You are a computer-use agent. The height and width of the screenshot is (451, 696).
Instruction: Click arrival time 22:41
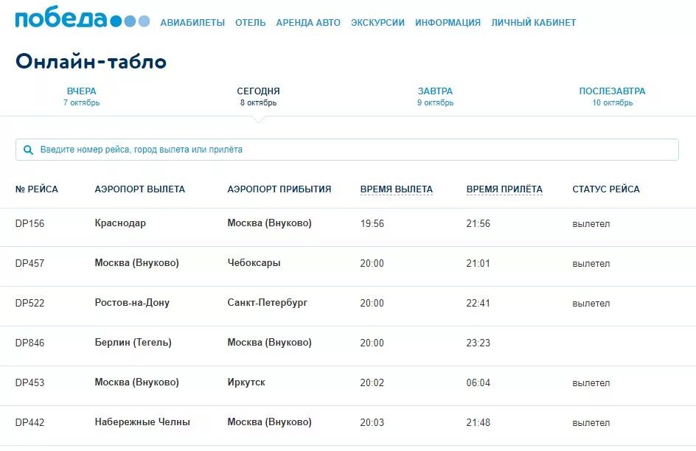tap(478, 304)
